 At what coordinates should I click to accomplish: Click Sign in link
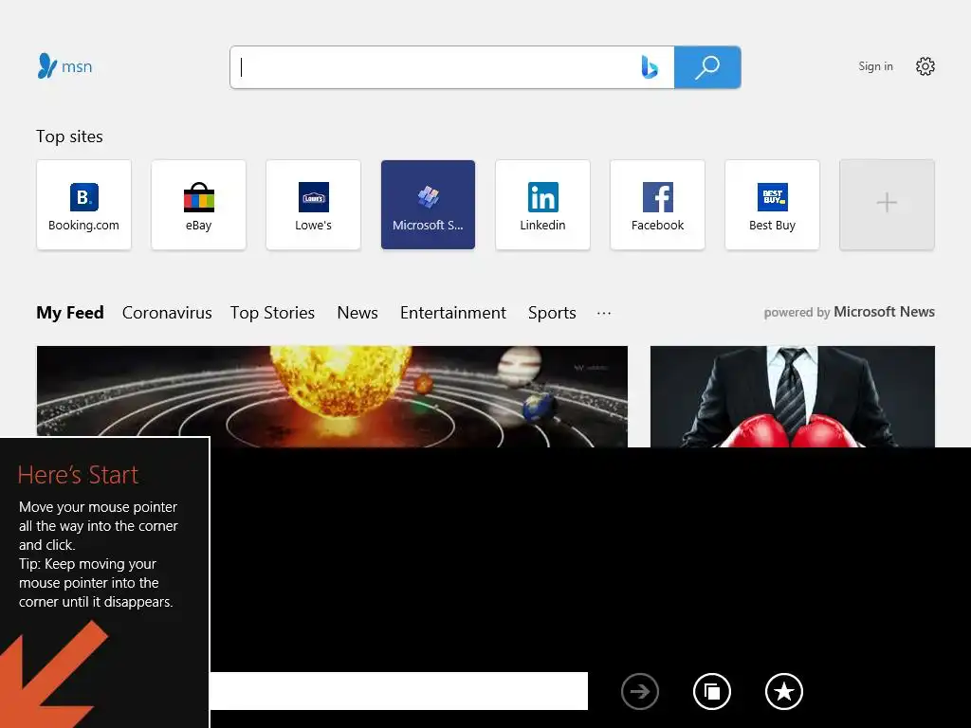pyautogui.click(x=875, y=66)
